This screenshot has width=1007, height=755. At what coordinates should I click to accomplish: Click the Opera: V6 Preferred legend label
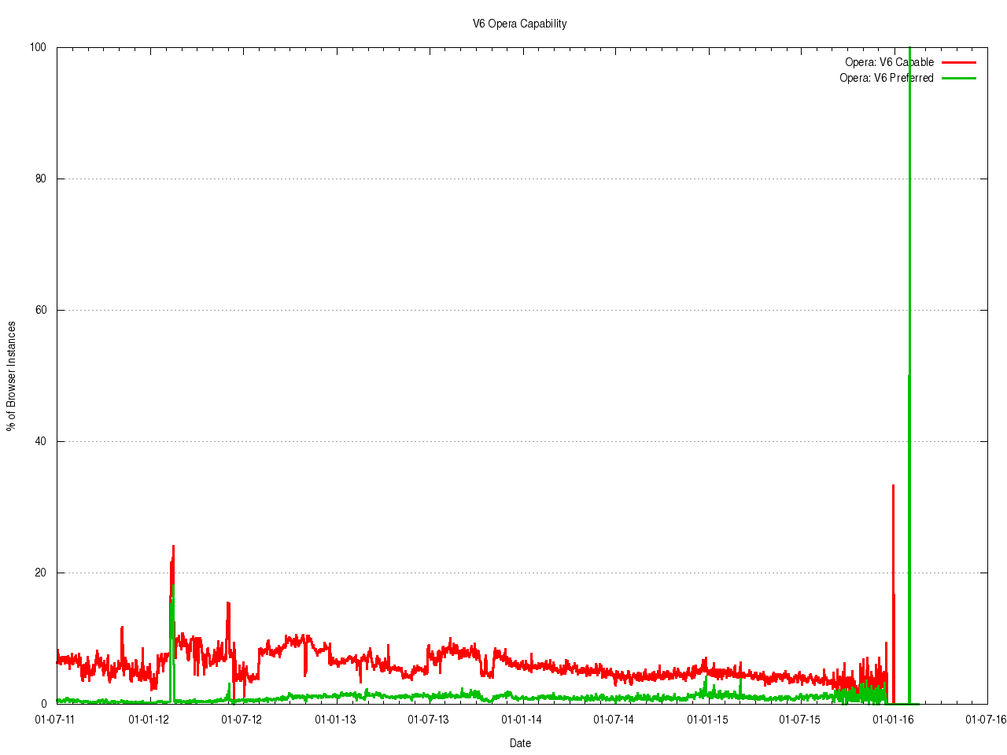point(886,78)
